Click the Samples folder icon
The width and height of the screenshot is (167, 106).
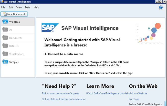[5, 62]
